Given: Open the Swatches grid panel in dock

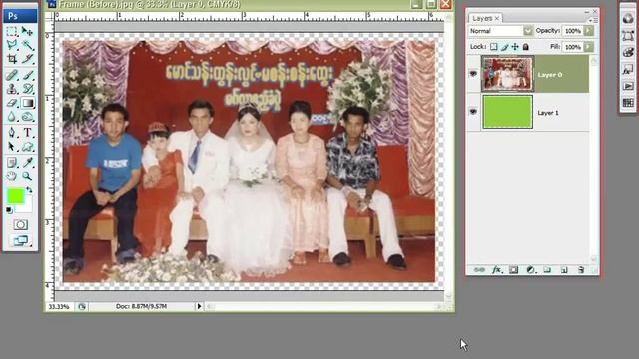Looking at the screenshot, I should (x=628, y=103).
